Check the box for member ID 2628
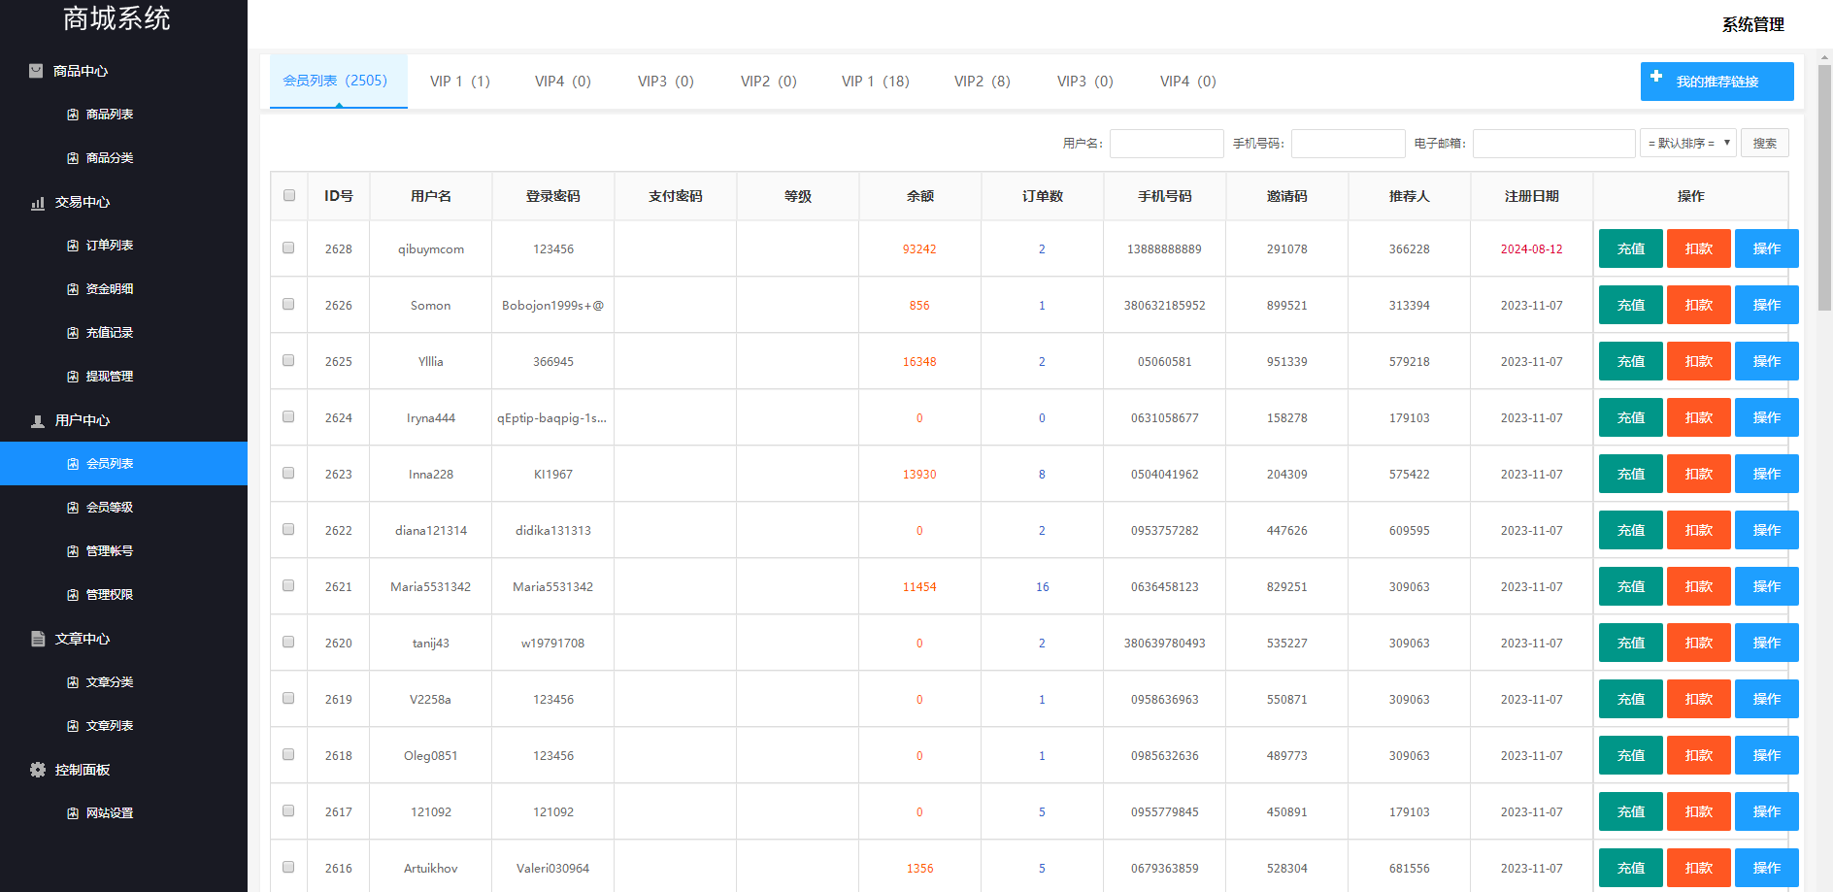The width and height of the screenshot is (1833, 892). (x=288, y=248)
